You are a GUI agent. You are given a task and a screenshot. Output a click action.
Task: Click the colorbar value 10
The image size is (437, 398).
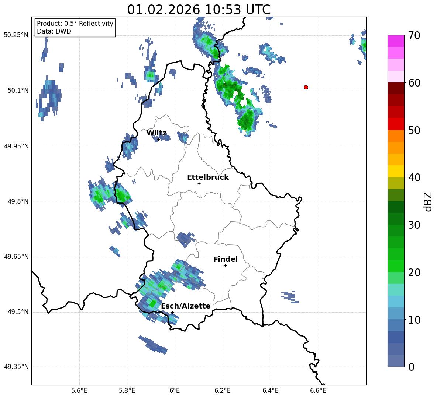click(414, 320)
